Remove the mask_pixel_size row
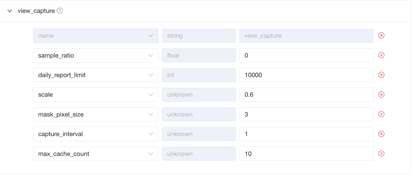The height and width of the screenshot is (176, 412). click(381, 114)
